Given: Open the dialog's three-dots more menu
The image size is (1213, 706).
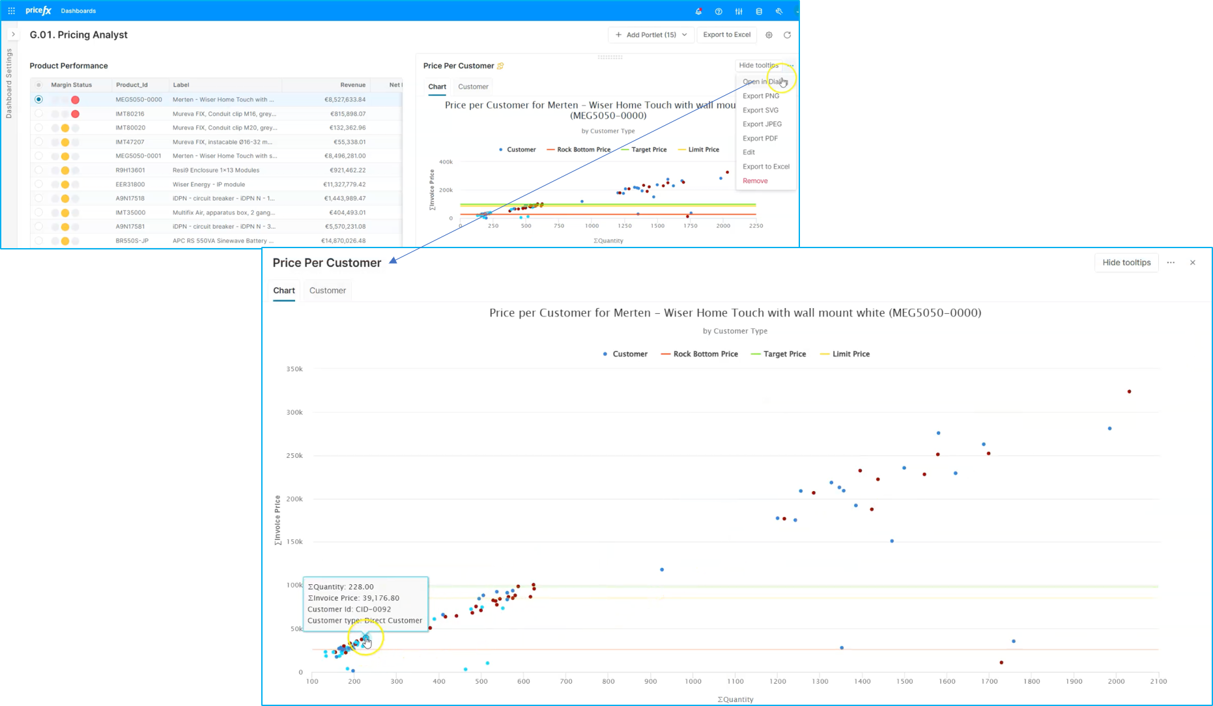Looking at the screenshot, I should click(x=1171, y=262).
